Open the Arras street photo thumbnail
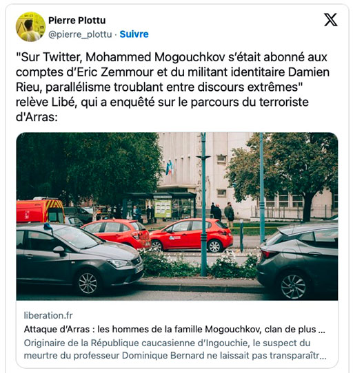 pyautogui.click(x=177, y=216)
